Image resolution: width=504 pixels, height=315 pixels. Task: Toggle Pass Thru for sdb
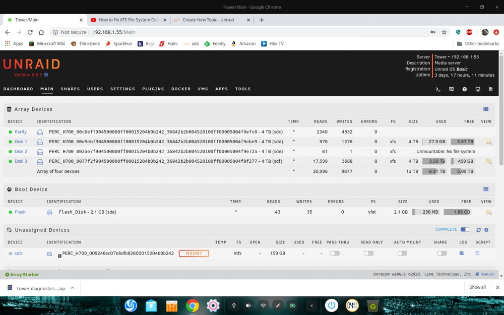(x=335, y=254)
